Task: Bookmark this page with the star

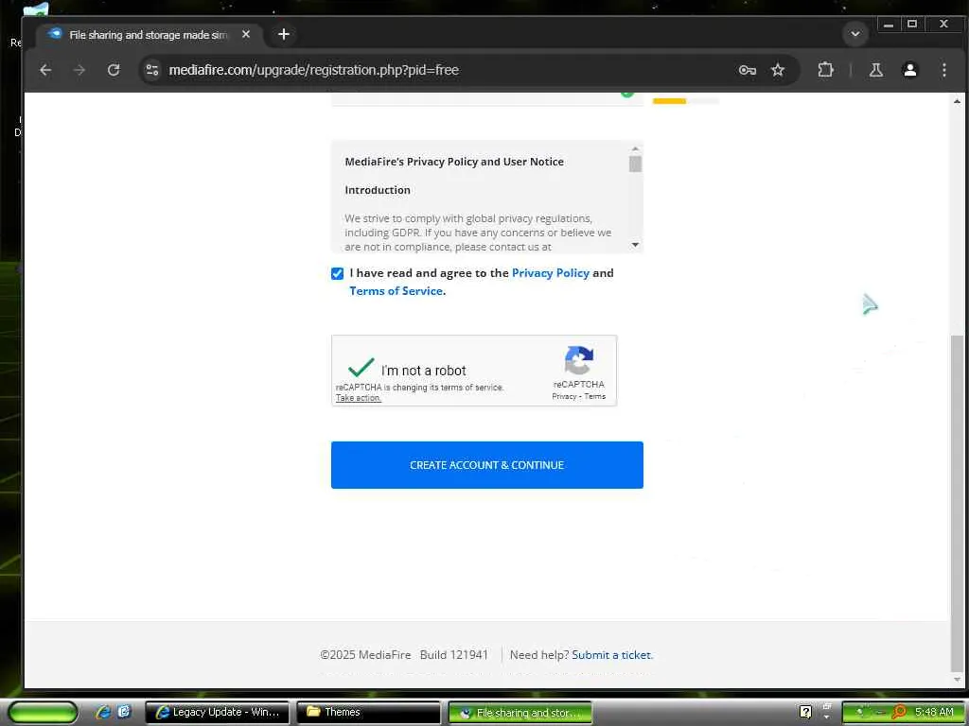Action: pyautogui.click(x=778, y=70)
